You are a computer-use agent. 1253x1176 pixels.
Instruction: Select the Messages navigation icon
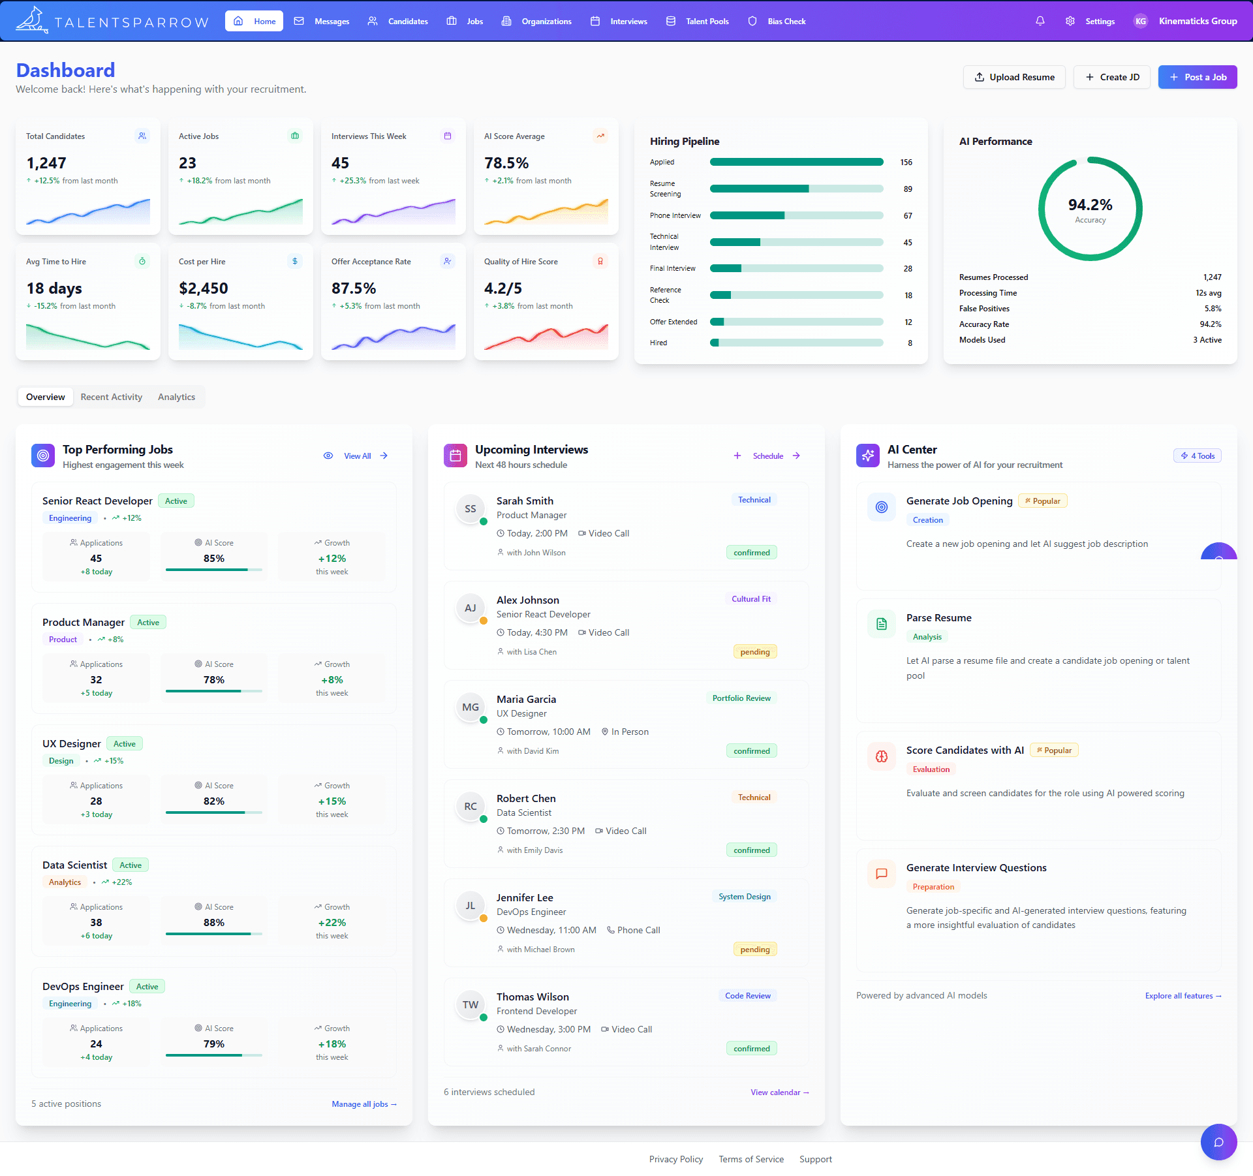[300, 21]
